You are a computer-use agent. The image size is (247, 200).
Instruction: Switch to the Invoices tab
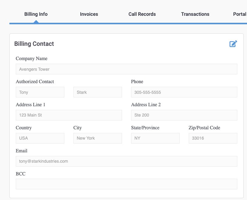[x=89, y=14]
